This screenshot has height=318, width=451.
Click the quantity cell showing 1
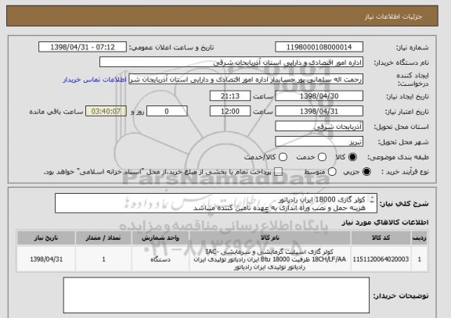[103, 259]
